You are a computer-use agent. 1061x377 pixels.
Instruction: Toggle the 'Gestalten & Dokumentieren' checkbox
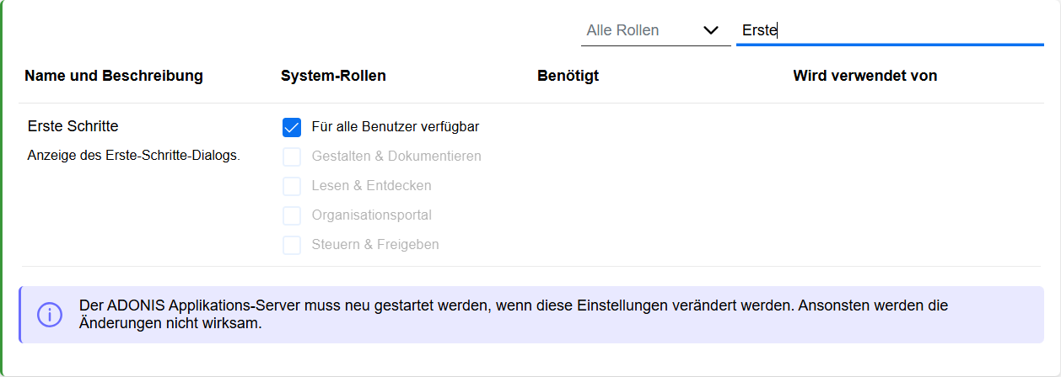pyautogui.click(x=292, y=157)
